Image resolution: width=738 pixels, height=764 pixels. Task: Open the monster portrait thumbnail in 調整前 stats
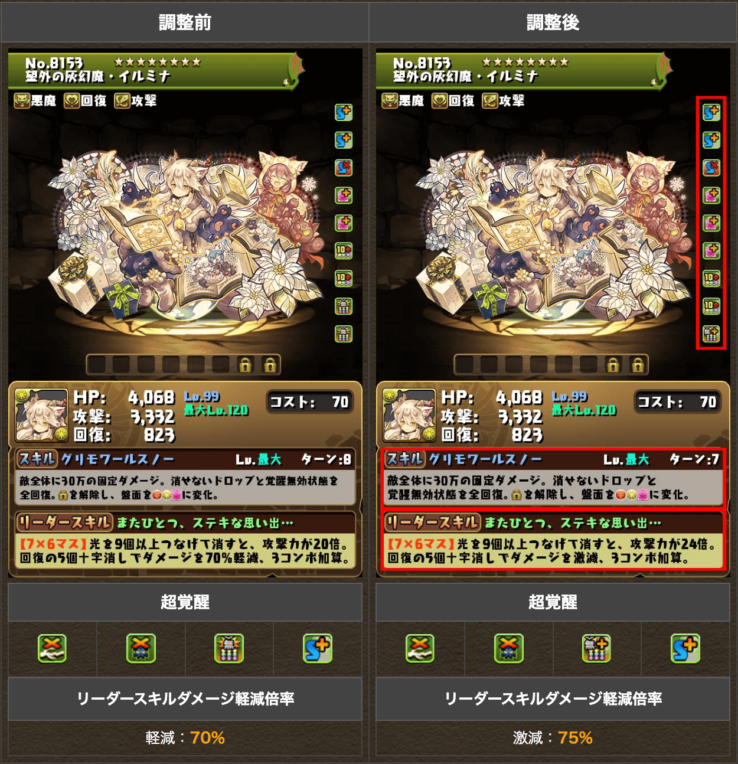[41, 415]
